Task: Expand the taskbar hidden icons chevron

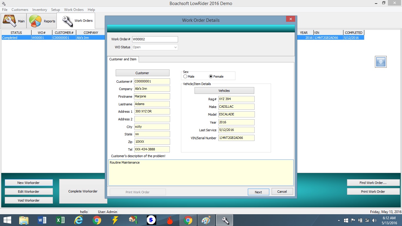Action: click(x=338, y=220)
